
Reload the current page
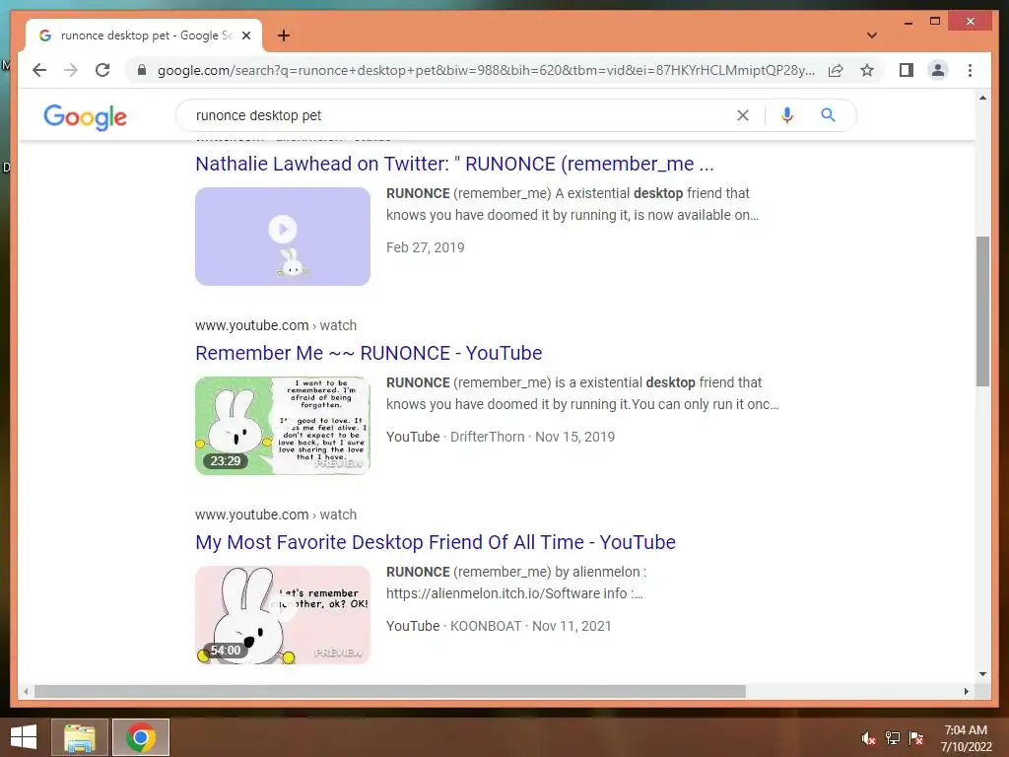[x=102, y=70]
